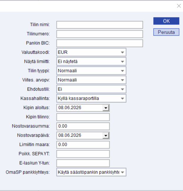Screen dimensions: 183x191
Task: Focus the Poikk. SEPA YT field
Action: pos(83,154)
